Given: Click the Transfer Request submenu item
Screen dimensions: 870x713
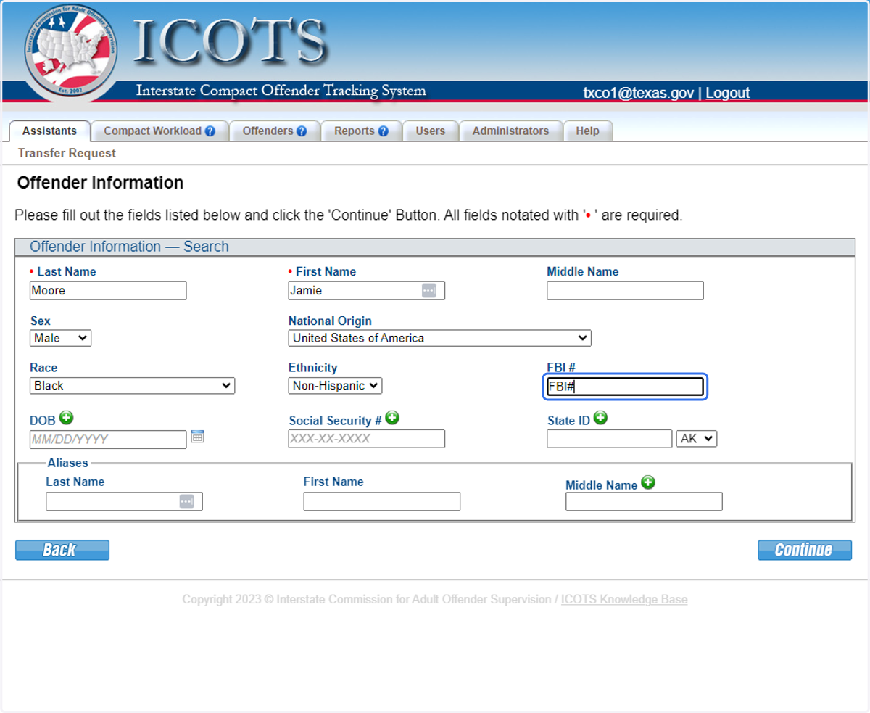Looking at the screenshot, I should pos(67,153).
